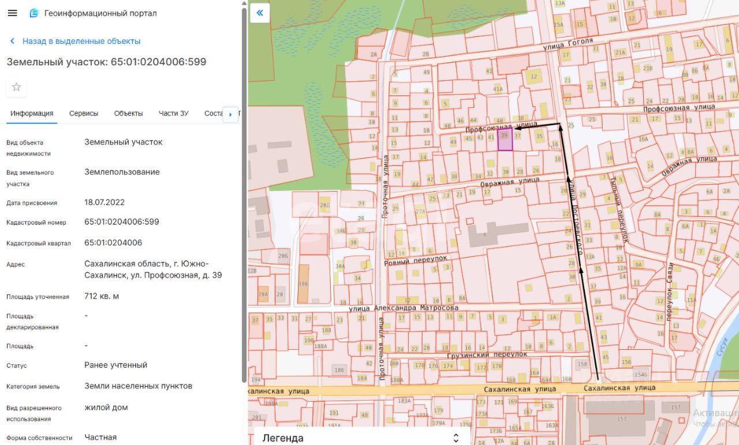Click the value Землепользование
The image size is (739, 445).
[x=122, y=172]
